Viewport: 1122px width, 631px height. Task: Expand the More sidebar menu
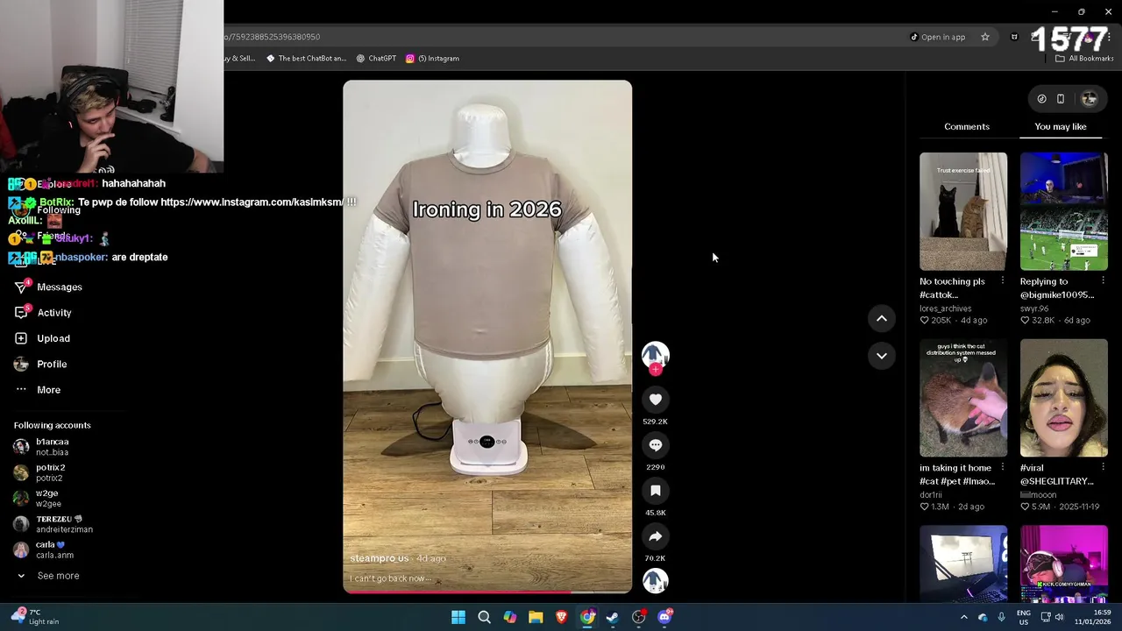[x=38, y=390]
